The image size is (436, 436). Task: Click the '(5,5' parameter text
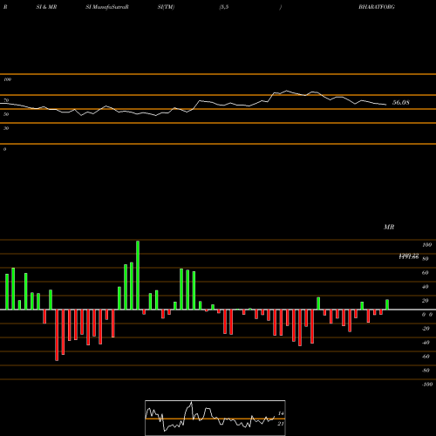point(224,7)
